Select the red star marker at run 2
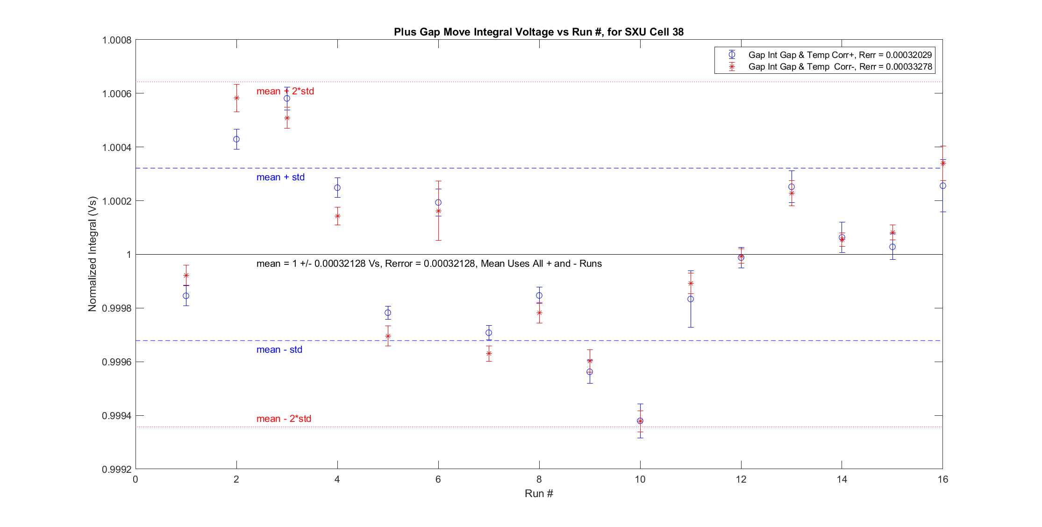Image resolution: width=1042 pixels, height=527 pixels. coord(236,98)
